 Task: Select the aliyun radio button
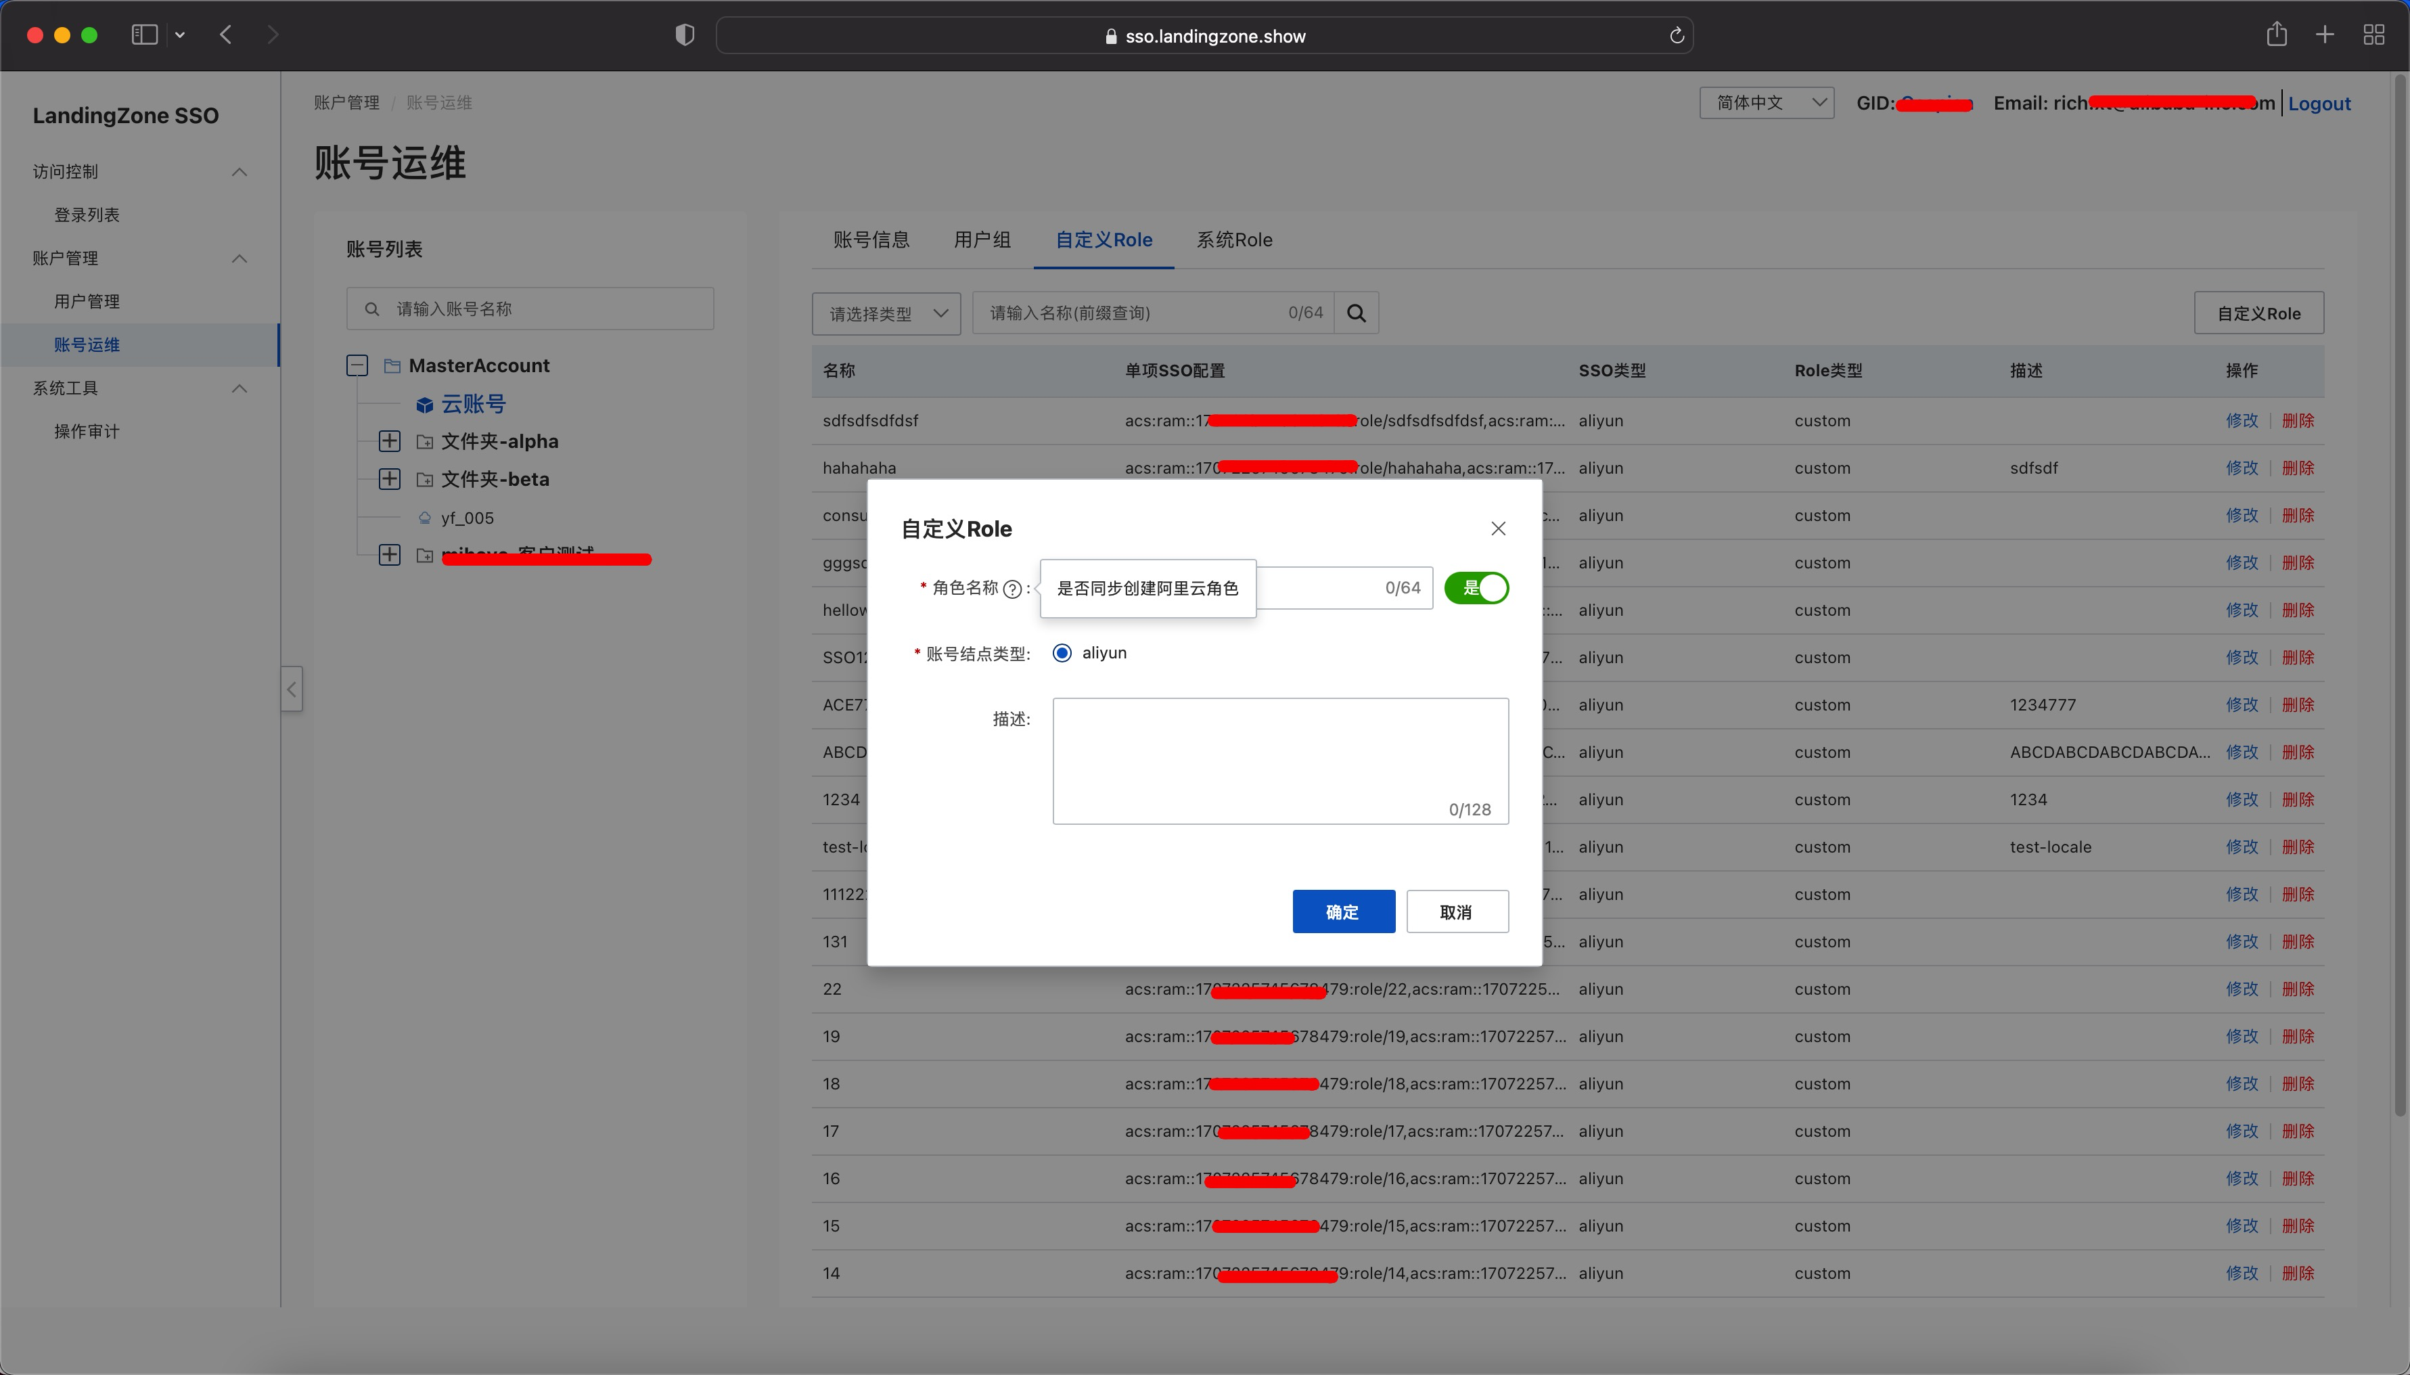pos(1062,652)
